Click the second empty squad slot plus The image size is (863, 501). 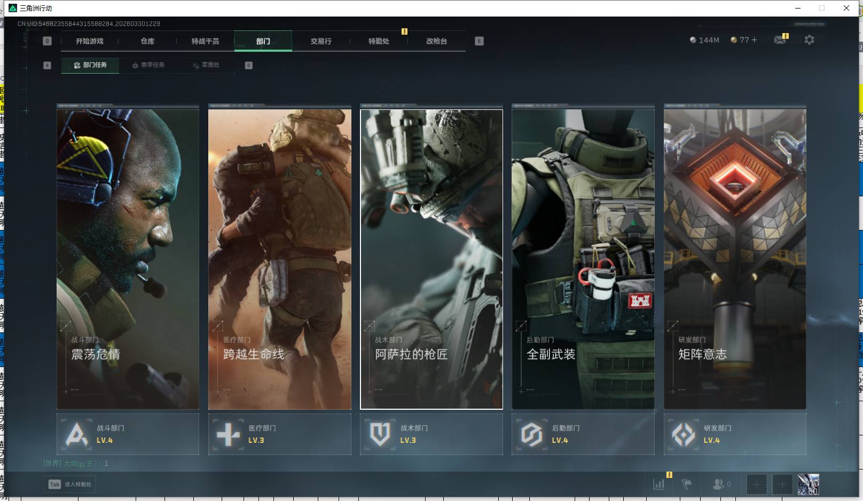click(782, 484)
